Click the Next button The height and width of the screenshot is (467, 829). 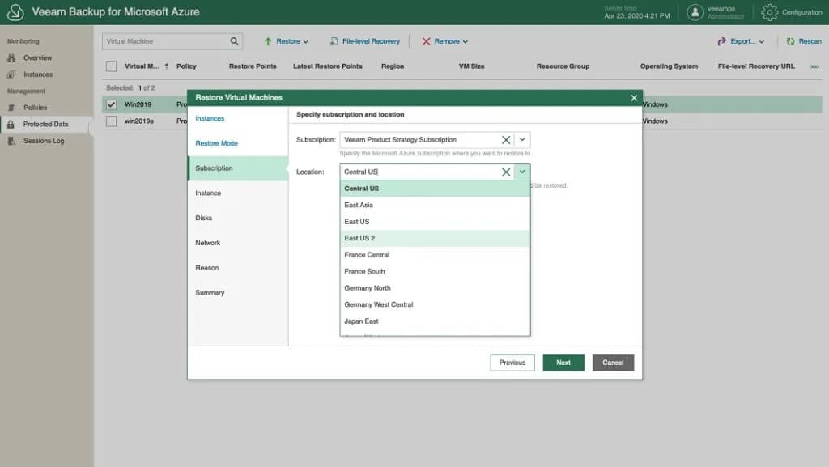coord(563,363)
